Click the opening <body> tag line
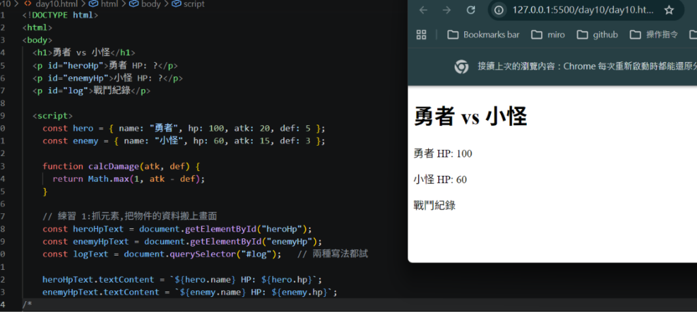 pos(37,40)
